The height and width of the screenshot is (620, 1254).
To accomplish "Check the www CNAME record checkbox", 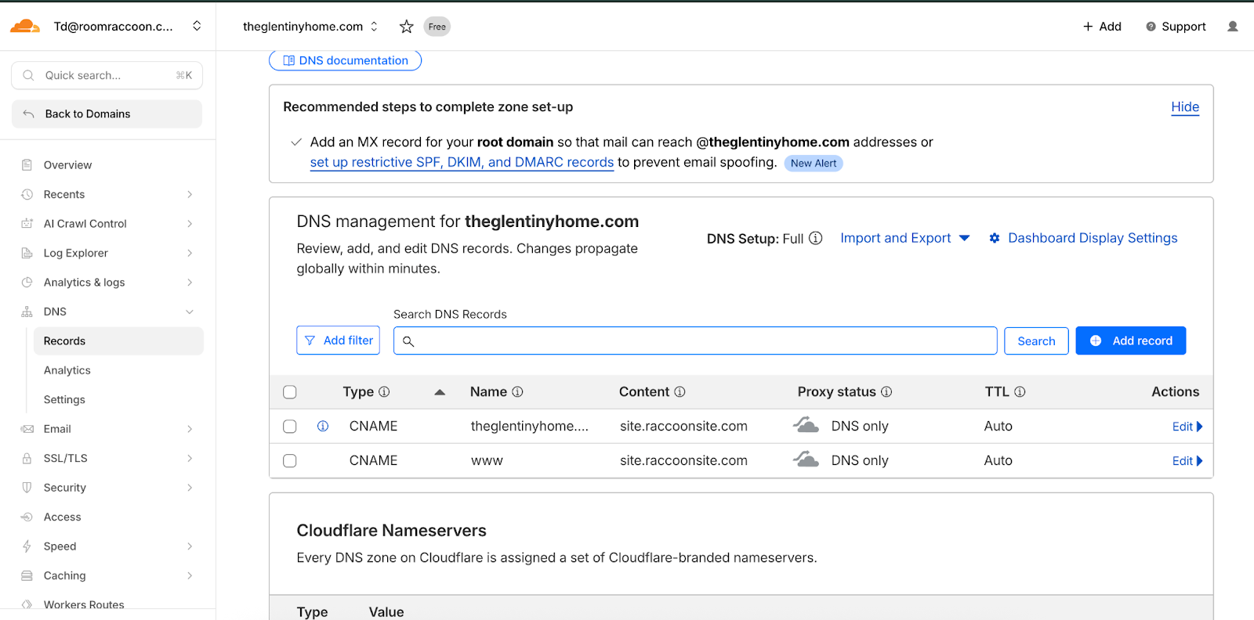I will [290, 461].
